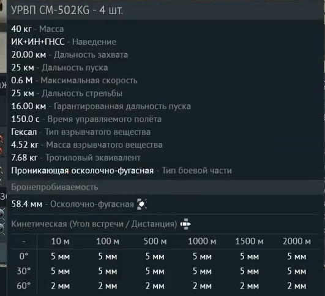The width and height of the screenshot is (325, 296).
Task: Click the kinetic shell icon beside Кинетическая
Action: (185, 224)
